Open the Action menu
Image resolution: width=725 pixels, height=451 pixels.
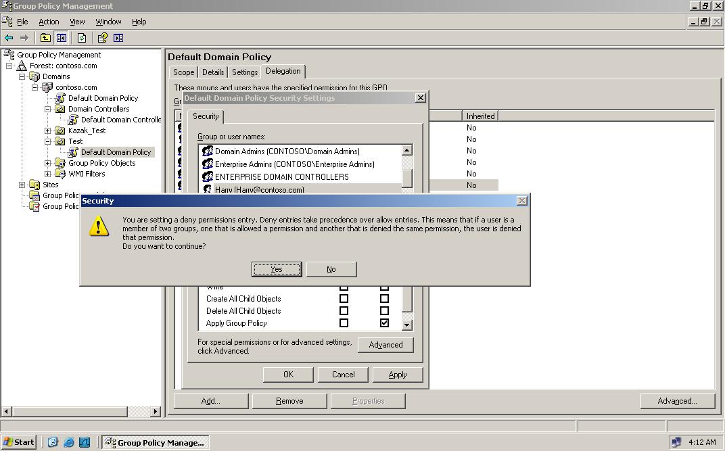(x=49, y=22)
